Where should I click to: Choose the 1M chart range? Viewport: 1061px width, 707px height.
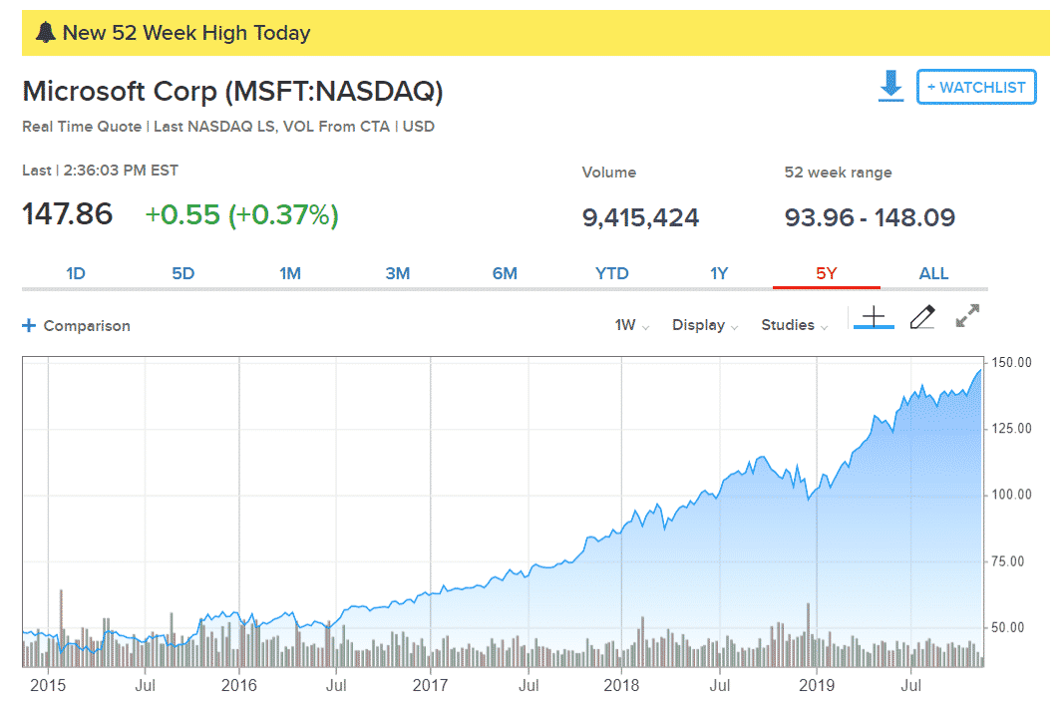[x=290, y=273]
